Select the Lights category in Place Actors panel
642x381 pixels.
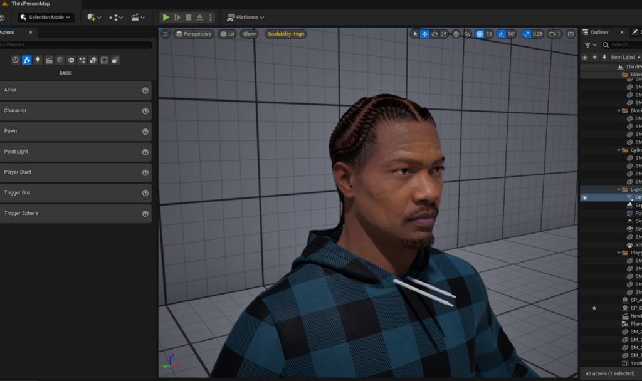click(x=38, y=60)
